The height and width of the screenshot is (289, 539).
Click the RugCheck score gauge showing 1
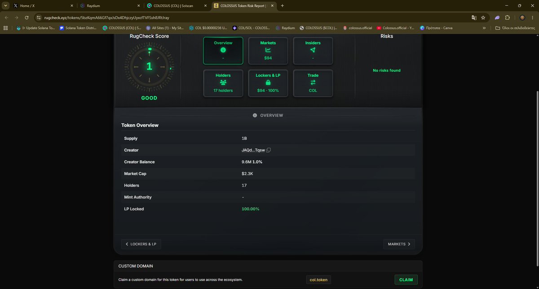coord(149,66)
